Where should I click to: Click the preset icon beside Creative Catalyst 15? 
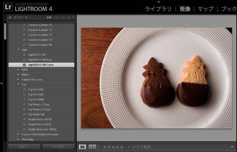(24, 35)
